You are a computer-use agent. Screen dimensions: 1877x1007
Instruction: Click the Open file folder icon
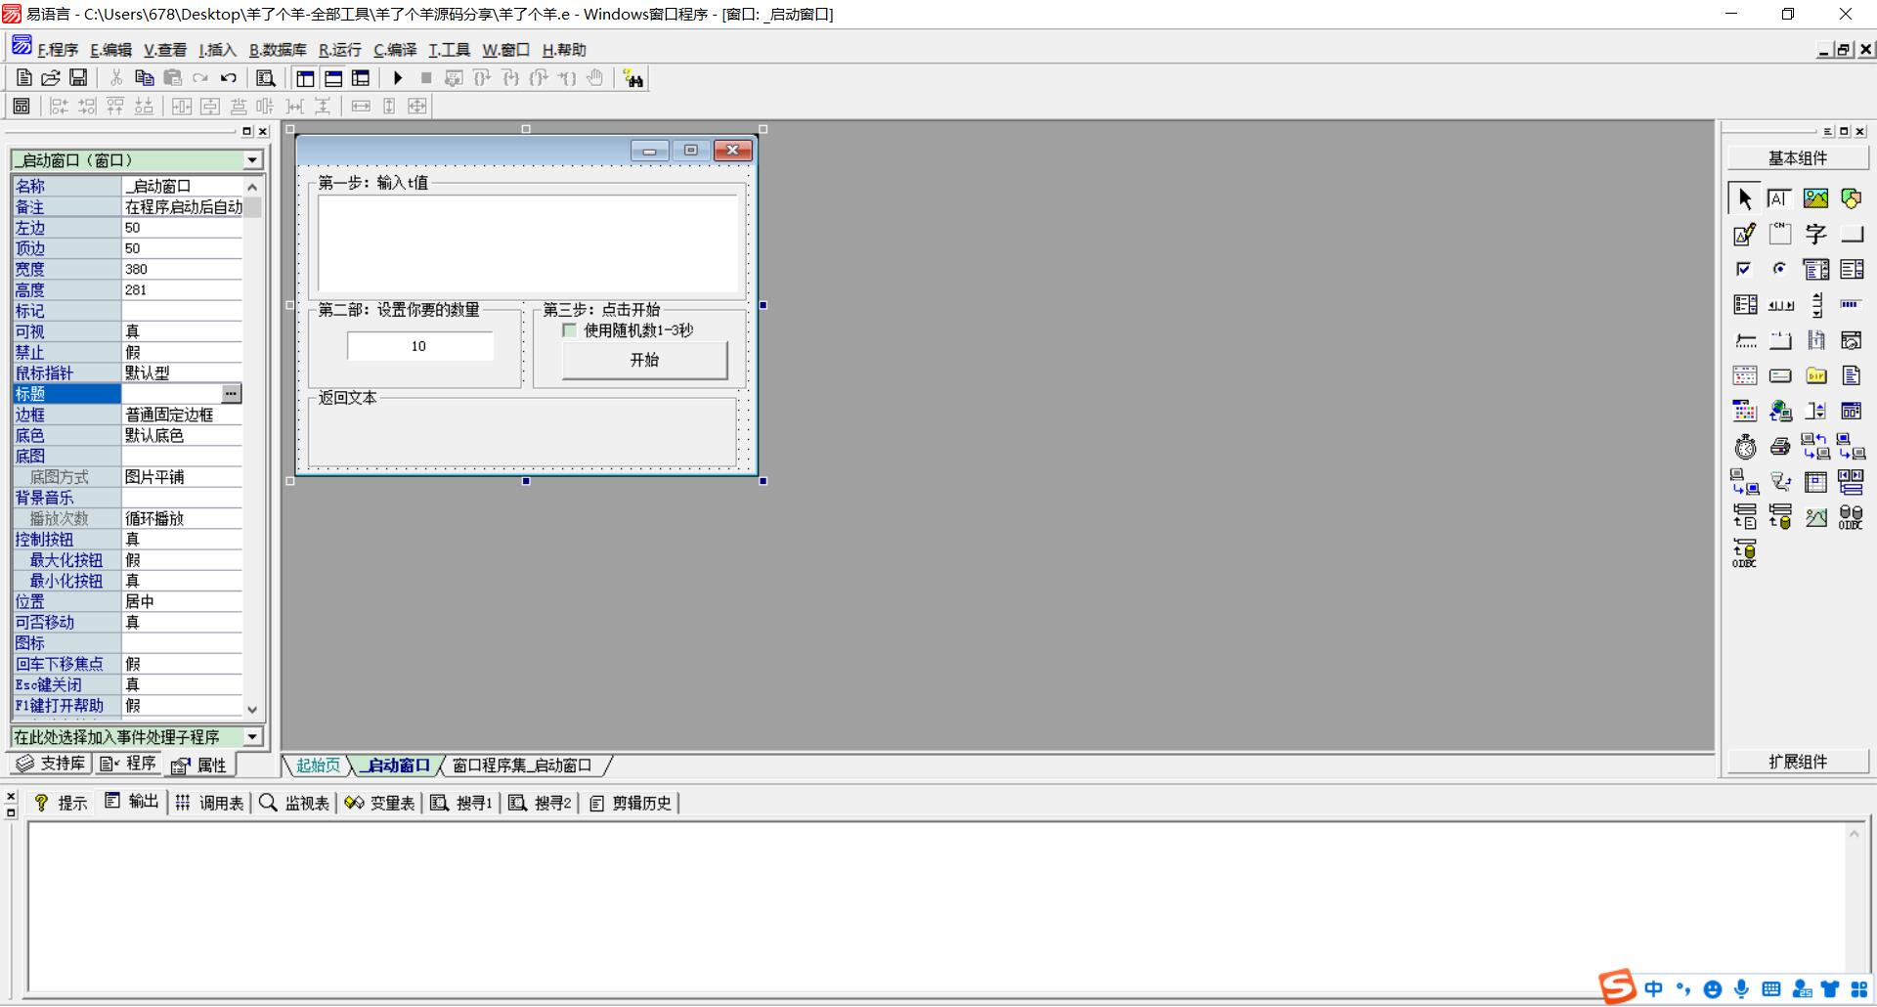pyautogui.click(x=51, y=78)
